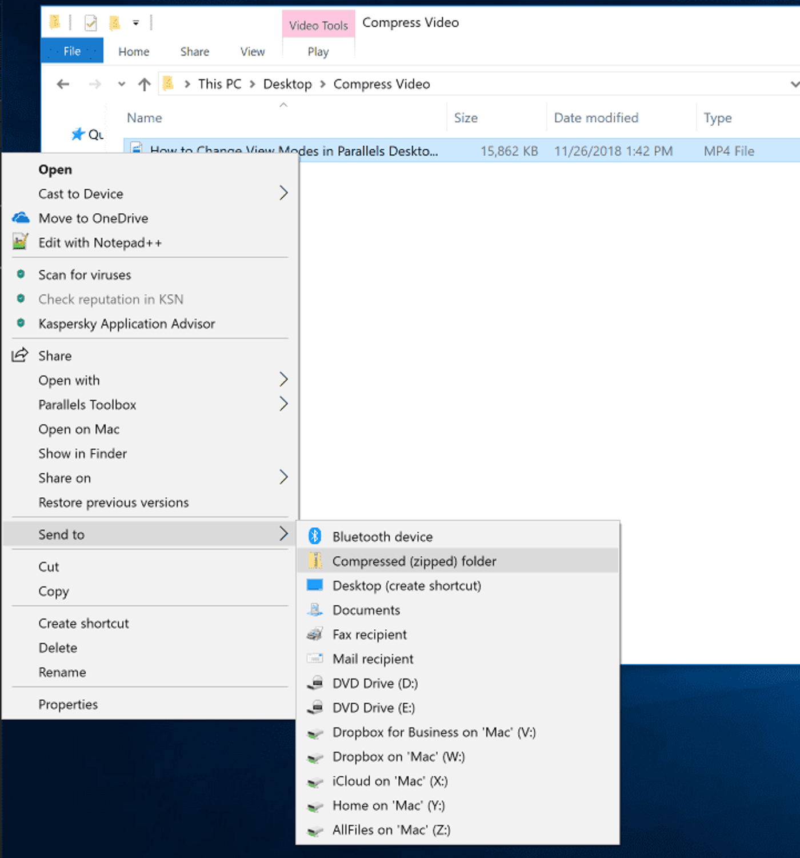Viewport: 800px width, 858px height.
Task: Click the DVD Drive (D:) icon
Action: point(315,683)
